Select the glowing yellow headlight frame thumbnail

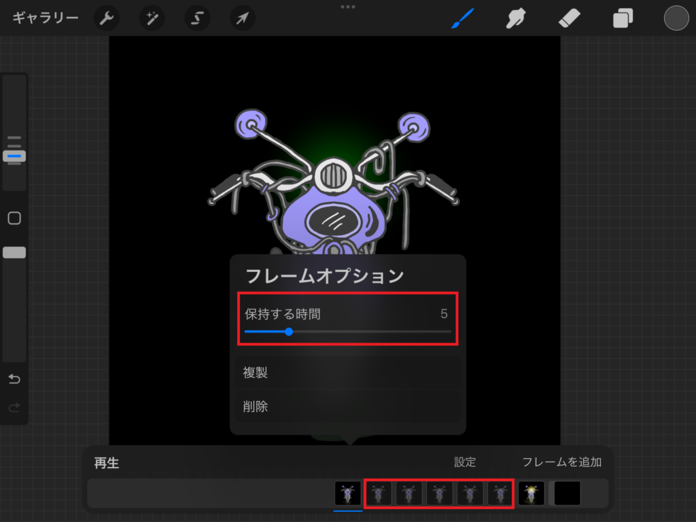click(532, 493)
